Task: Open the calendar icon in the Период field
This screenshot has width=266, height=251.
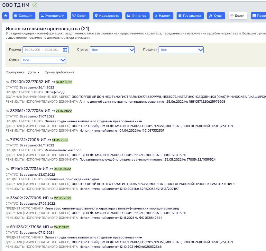Action: coord(65,50)
